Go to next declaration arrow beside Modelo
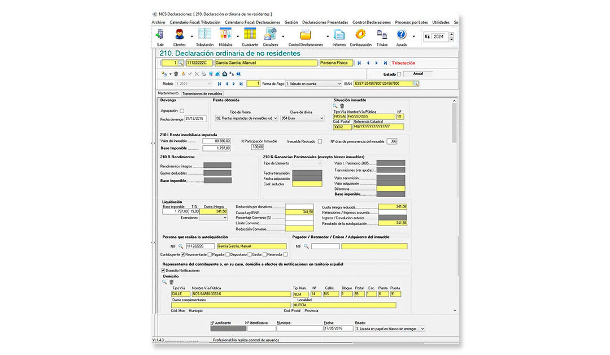The height and width of the screenshot is (355, 610). coord(234,84)
